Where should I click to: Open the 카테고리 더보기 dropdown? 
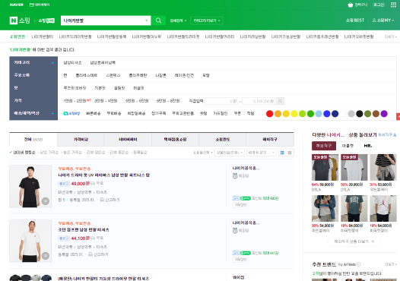coord(207,21)
